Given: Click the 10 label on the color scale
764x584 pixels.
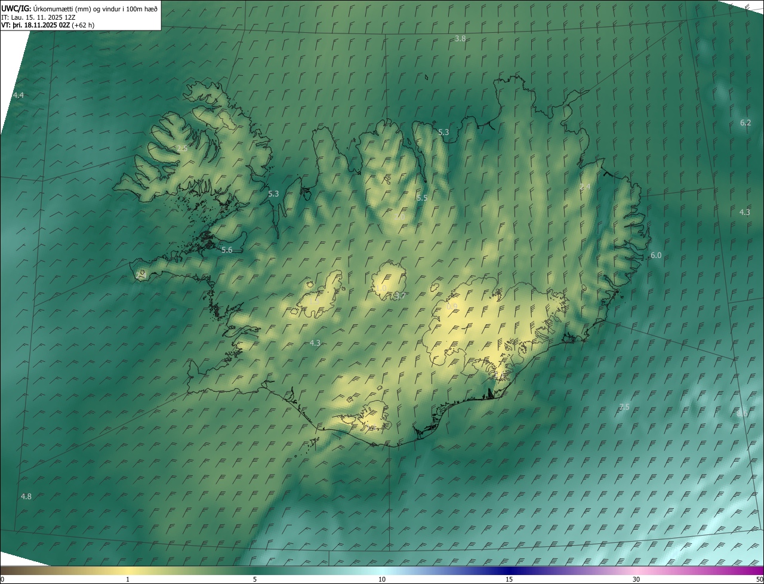Looking at the screenshot, I should tap(382, 579).
